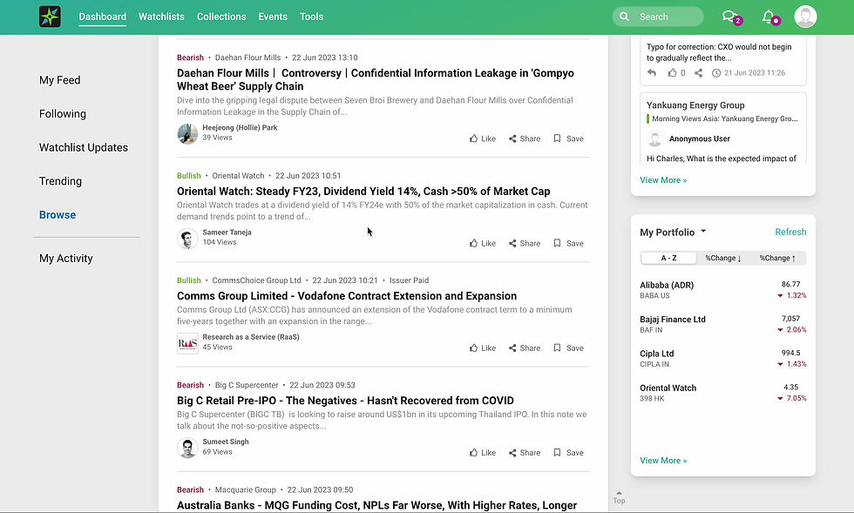Open Watchlist Updates in sidebar
The image size is (854, 513).
coord(84,147)
